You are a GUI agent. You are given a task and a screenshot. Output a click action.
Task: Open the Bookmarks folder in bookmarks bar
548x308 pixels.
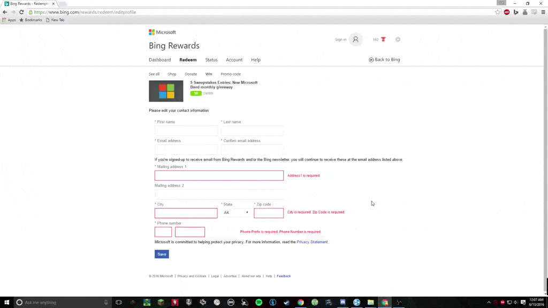31,20
